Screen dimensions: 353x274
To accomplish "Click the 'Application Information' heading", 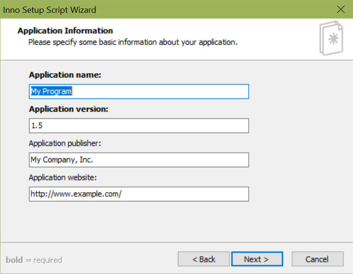I will 65,31.
